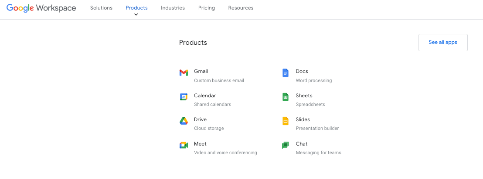This screenshot has height=179, width=483.
Task: Click the Products section heading
Action: pyautogui.click(x=193, y=43)
